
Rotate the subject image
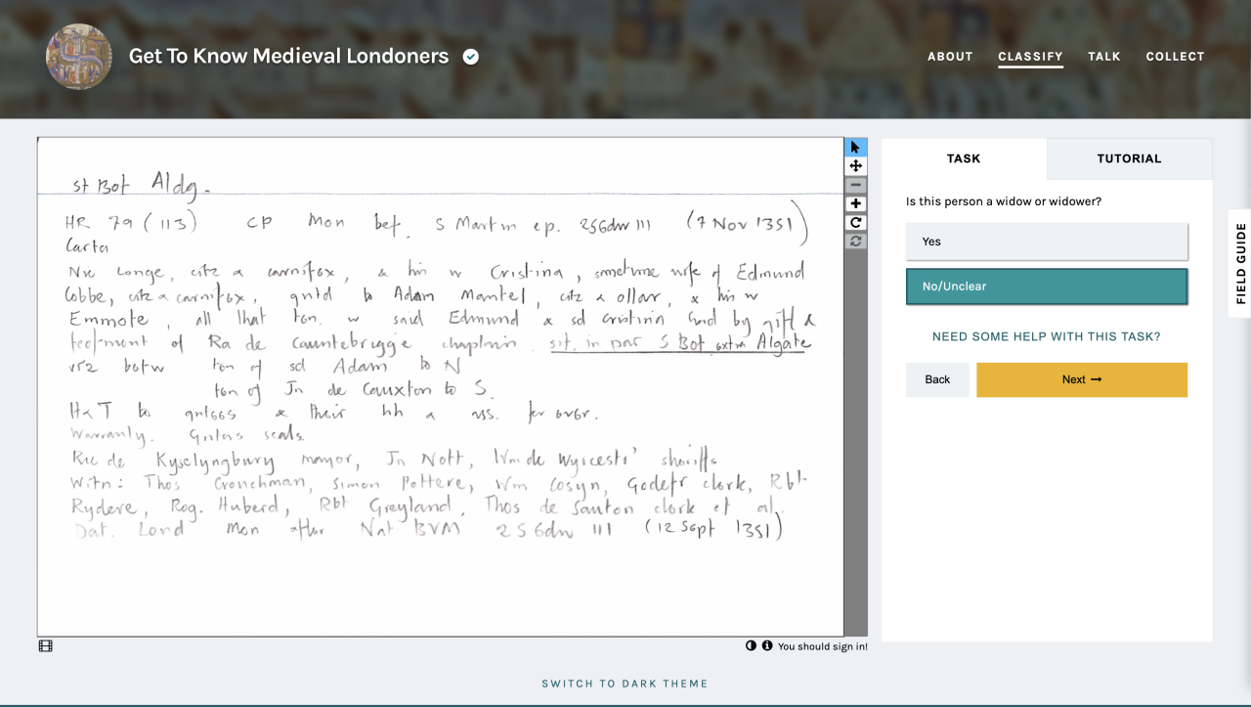coord(856,222)
